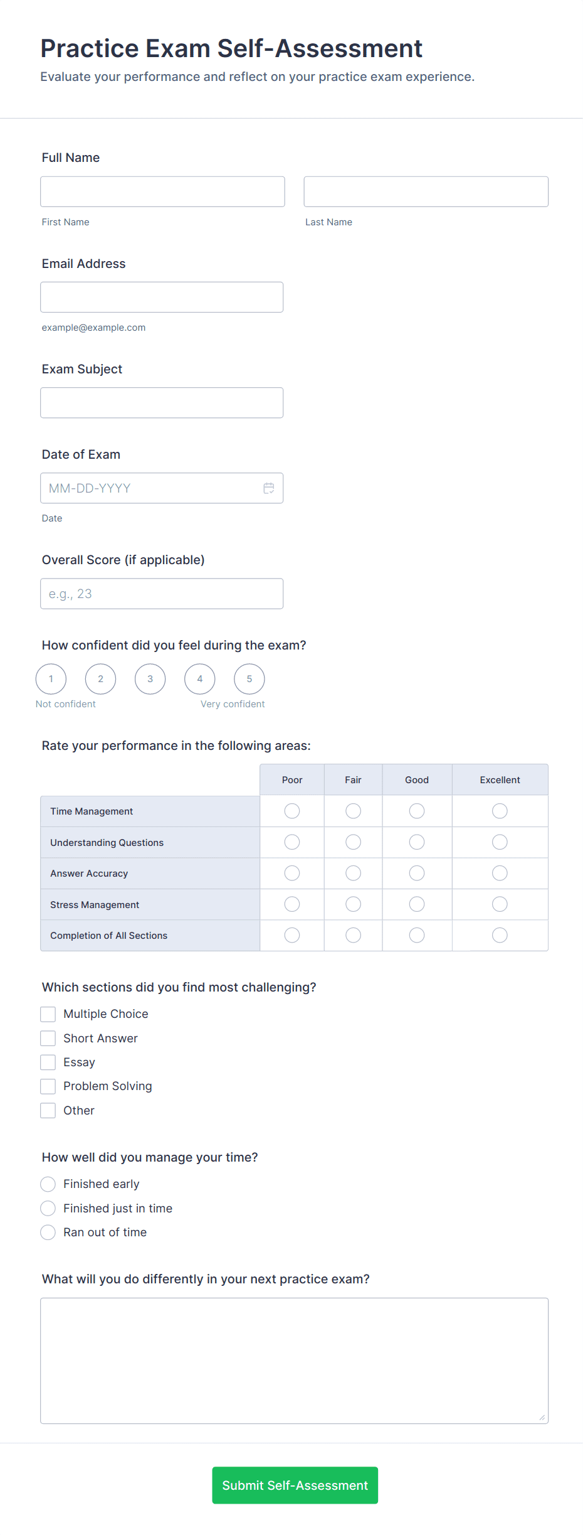Select confidence rating 1
The image size is (583, 1535).
coord(51,679)
